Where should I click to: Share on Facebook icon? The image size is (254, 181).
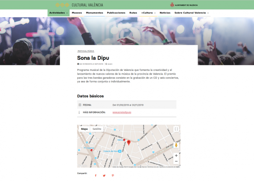pos(95,175)
